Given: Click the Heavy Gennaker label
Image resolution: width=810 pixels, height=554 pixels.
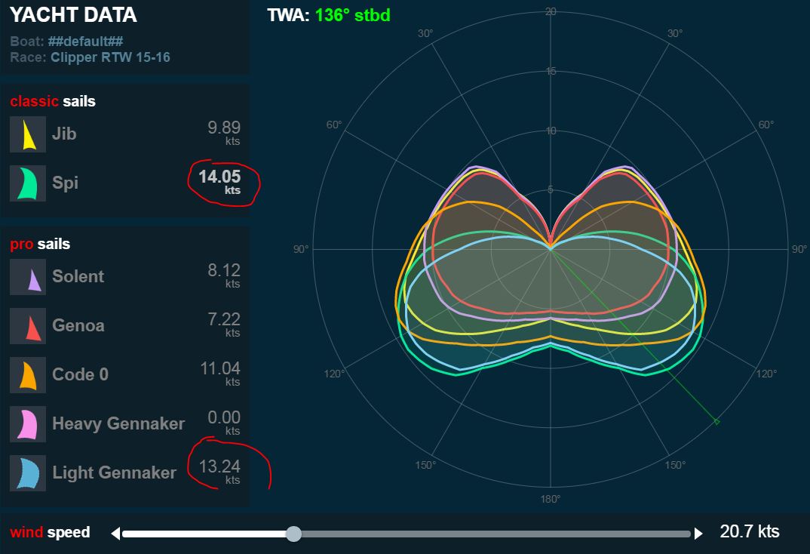Looking at the screenshot, I should 118,423.
